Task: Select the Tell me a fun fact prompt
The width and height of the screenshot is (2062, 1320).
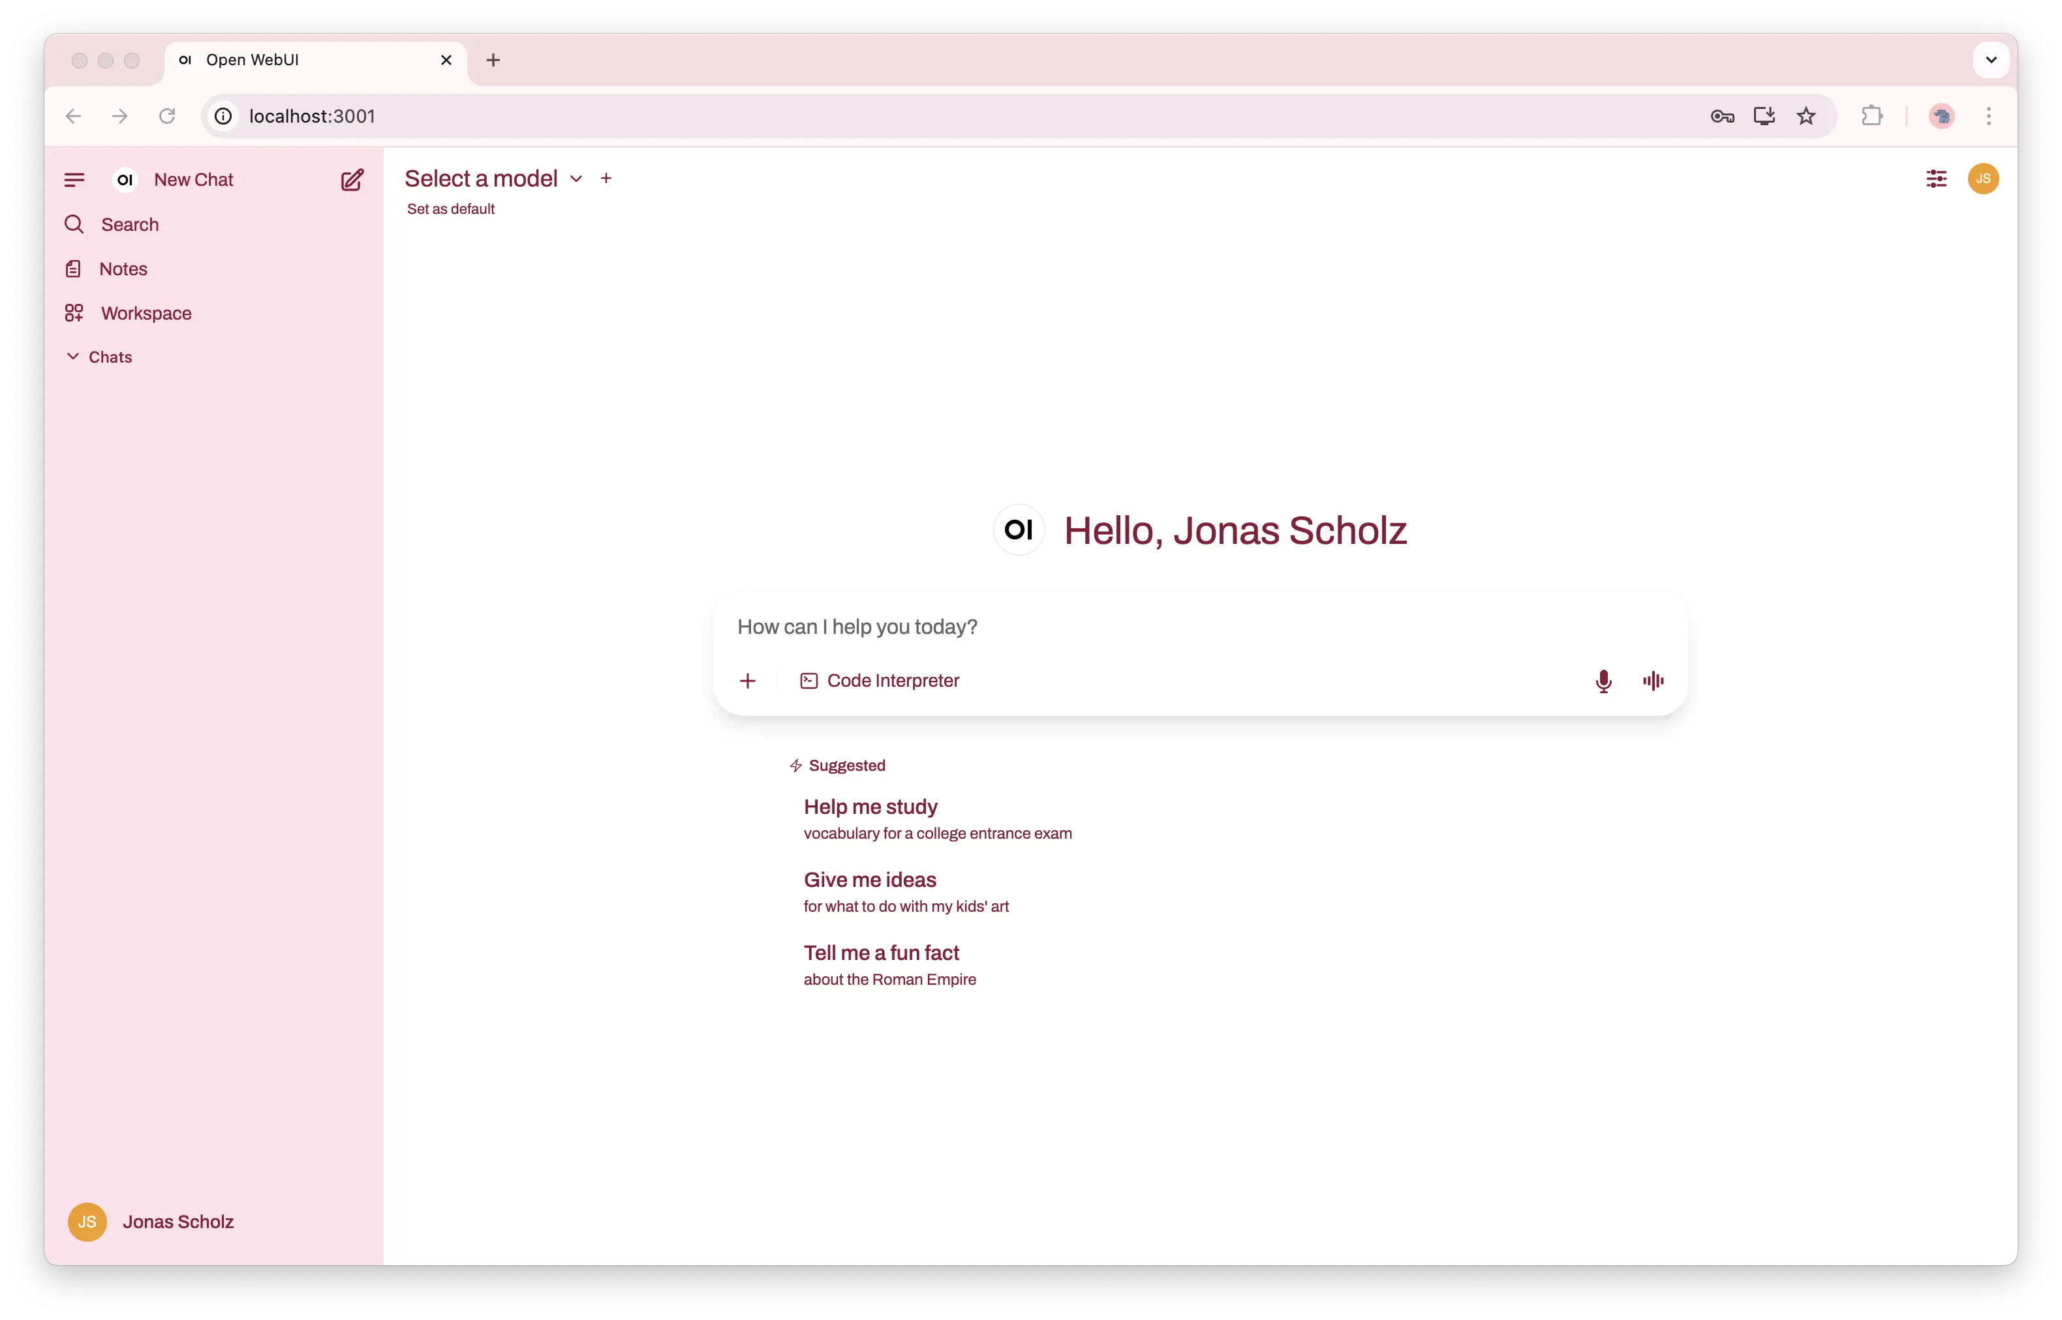Action: point(882,952)
